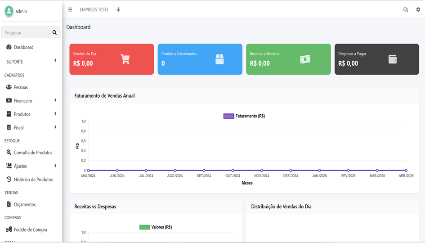Toggle the Faturamento (R$) legend item
This screenshot has width=425, height=243.
(x=244, y=116)
